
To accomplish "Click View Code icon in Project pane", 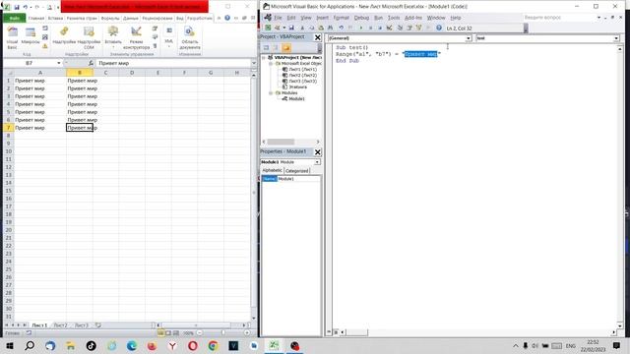I will 266,48.
